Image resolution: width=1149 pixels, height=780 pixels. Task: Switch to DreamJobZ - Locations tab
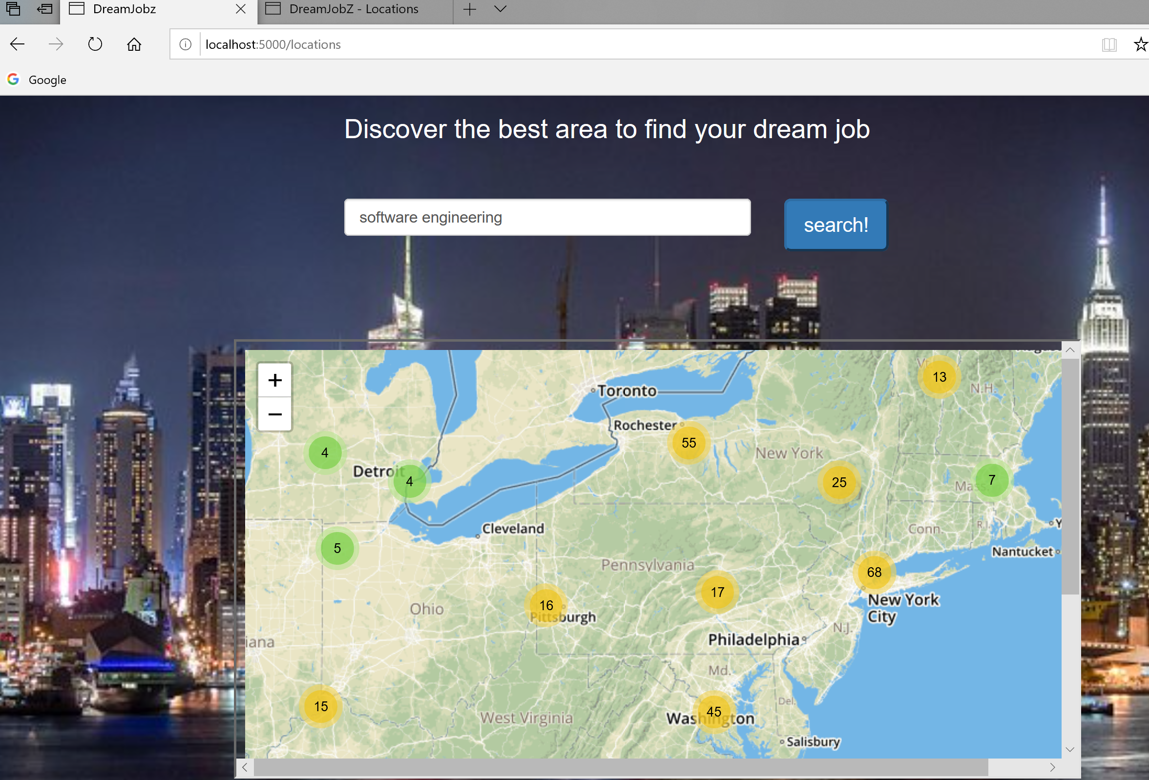point(354,9)
